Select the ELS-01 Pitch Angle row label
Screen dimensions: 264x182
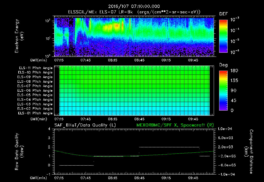[35, 113]
